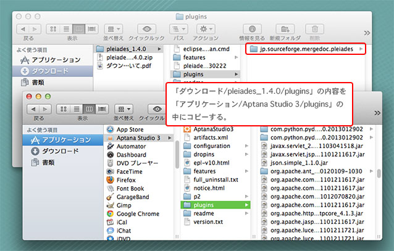This screenshot has width=394, height=251.
Task: Select App Store application
Action: click(x=139, y=130)
